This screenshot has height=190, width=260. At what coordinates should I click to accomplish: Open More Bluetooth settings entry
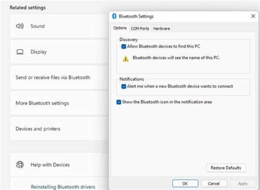tap(42, 103)
